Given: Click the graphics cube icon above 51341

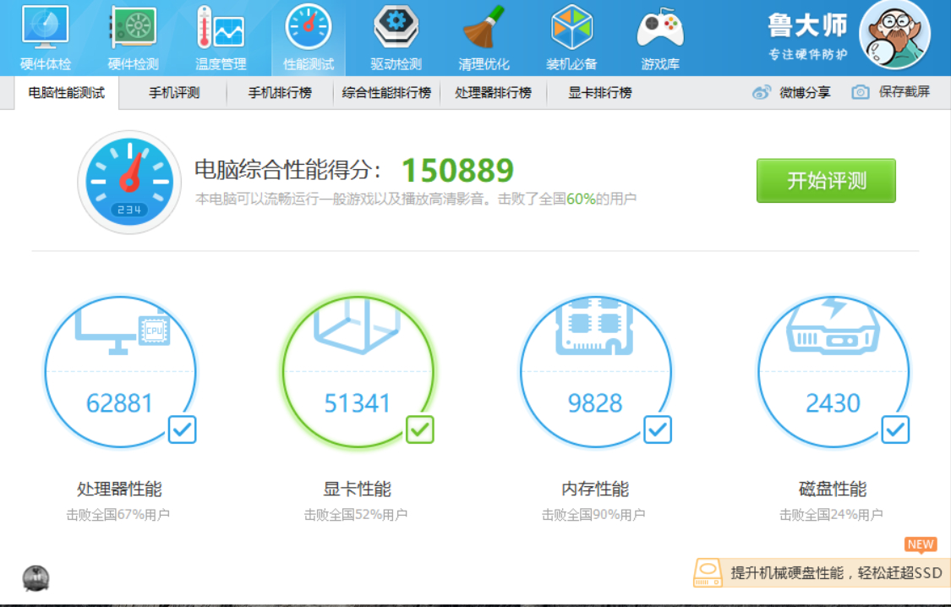Looking at the screenshot, I should [358, 325].
